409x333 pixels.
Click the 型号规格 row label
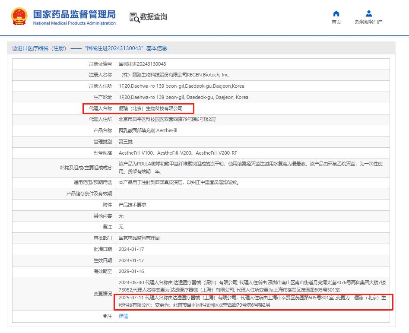click(103, 153)
